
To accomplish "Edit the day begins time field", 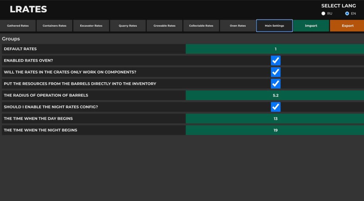I will pos(275,119).
